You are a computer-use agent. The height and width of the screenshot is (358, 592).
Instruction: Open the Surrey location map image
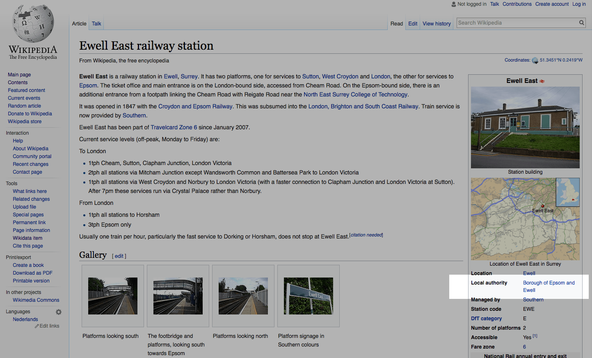tap(525, 219)
